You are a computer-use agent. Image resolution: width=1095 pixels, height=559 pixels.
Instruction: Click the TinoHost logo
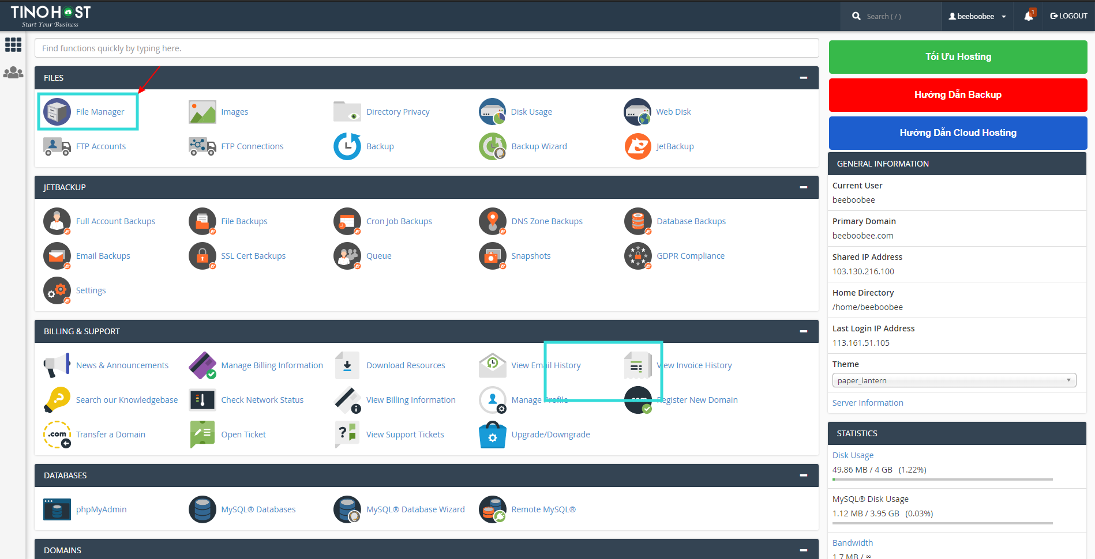(51, 16)
